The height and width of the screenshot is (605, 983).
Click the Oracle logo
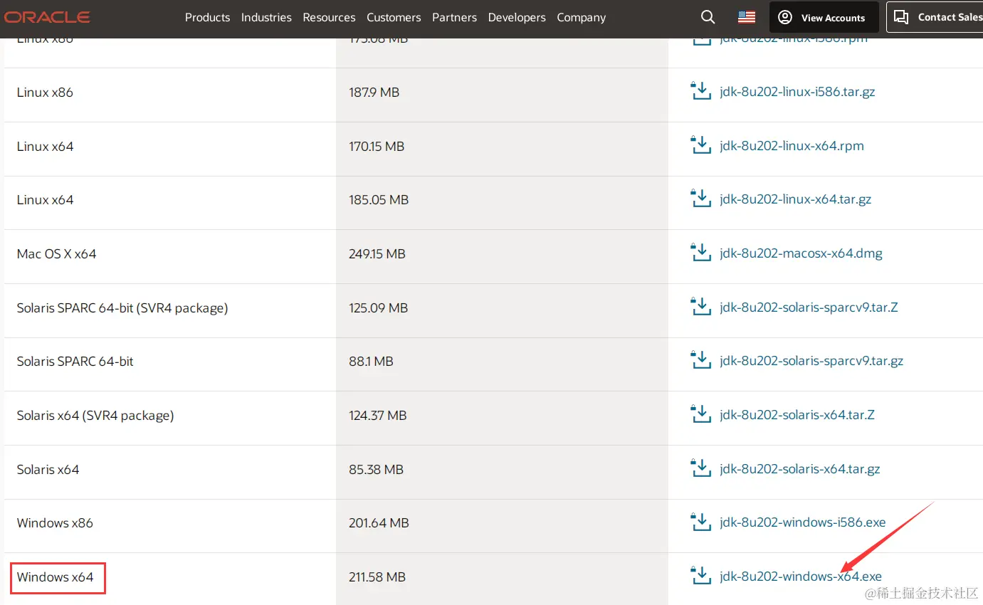point(47,17)
